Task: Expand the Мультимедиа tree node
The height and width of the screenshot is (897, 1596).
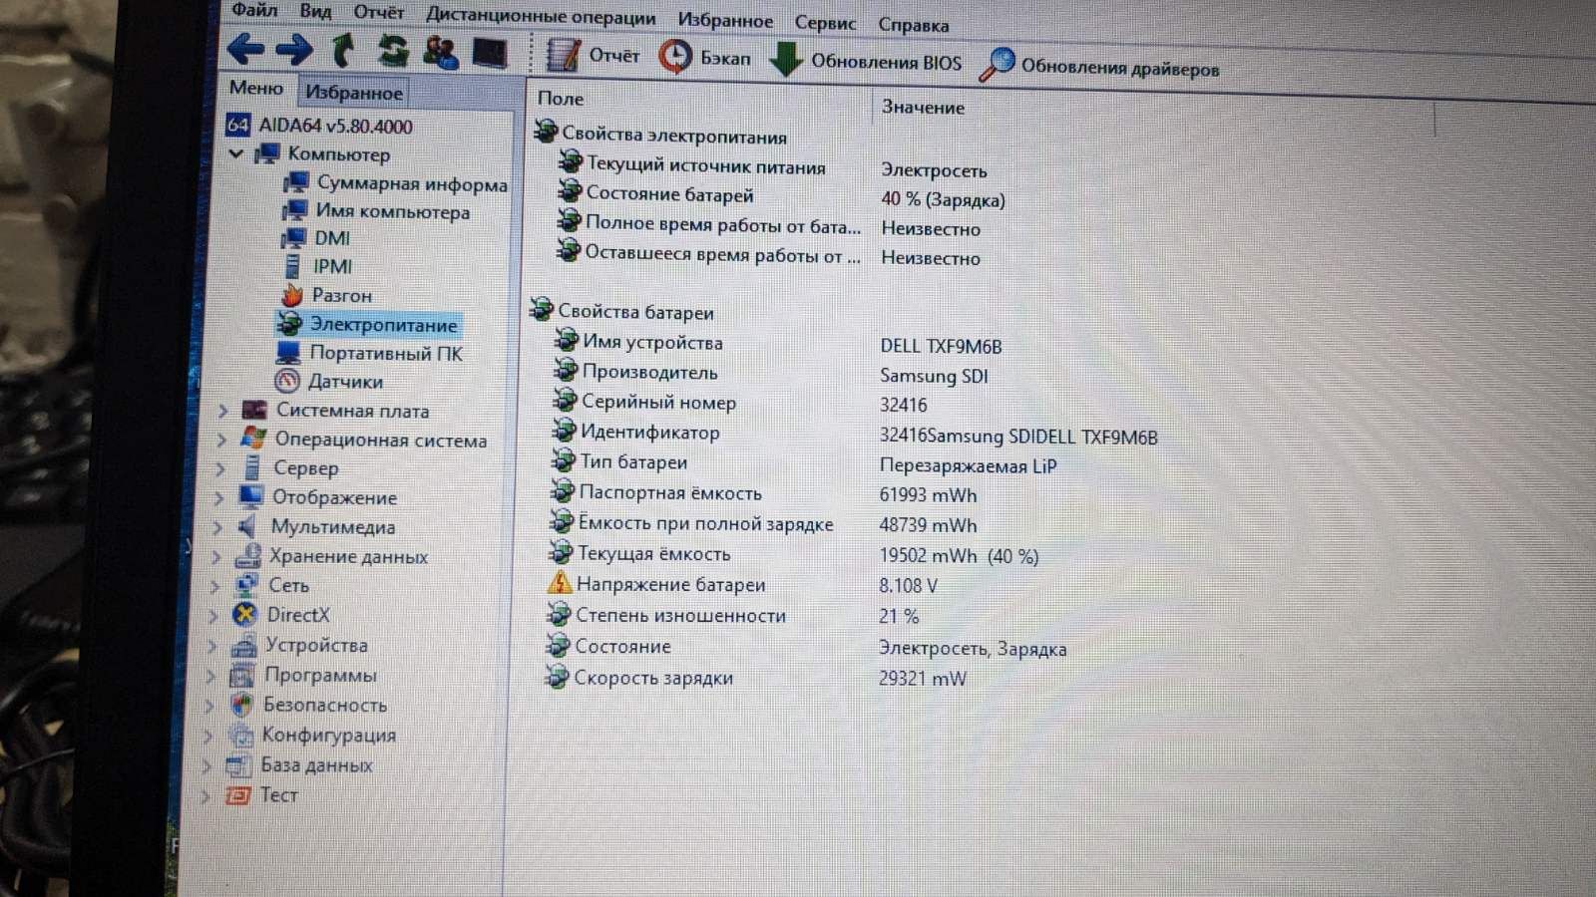Action: pos(217,526)
